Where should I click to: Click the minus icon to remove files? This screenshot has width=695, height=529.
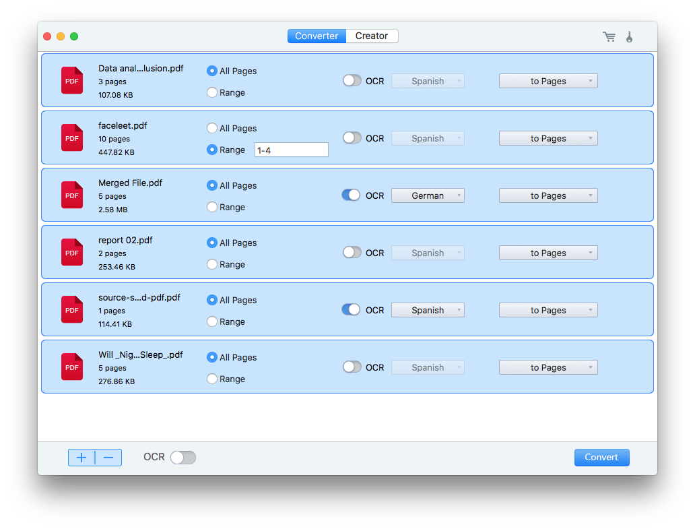click(x=108, y=458)
